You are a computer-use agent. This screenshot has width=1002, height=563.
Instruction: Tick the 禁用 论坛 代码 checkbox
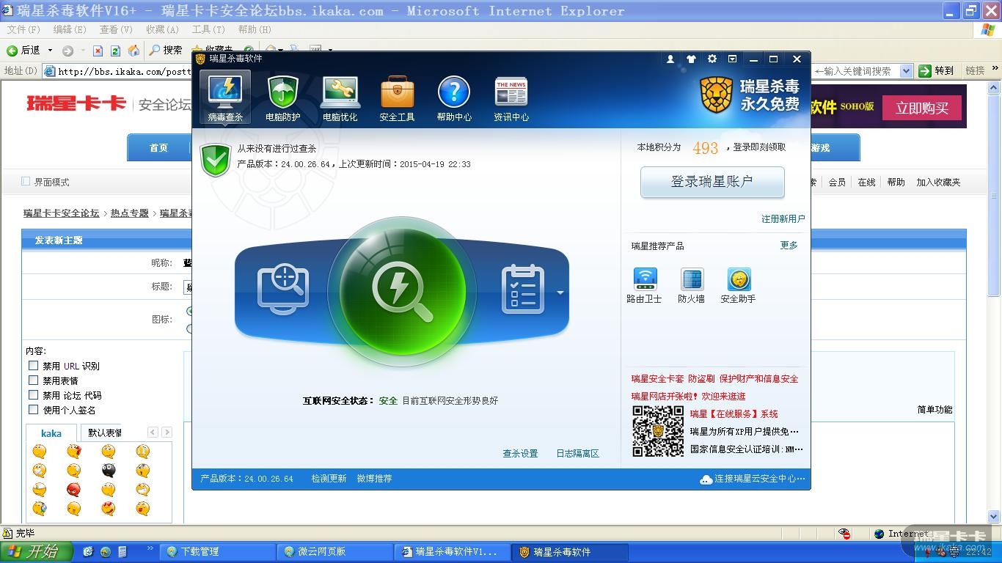point(33,395)
